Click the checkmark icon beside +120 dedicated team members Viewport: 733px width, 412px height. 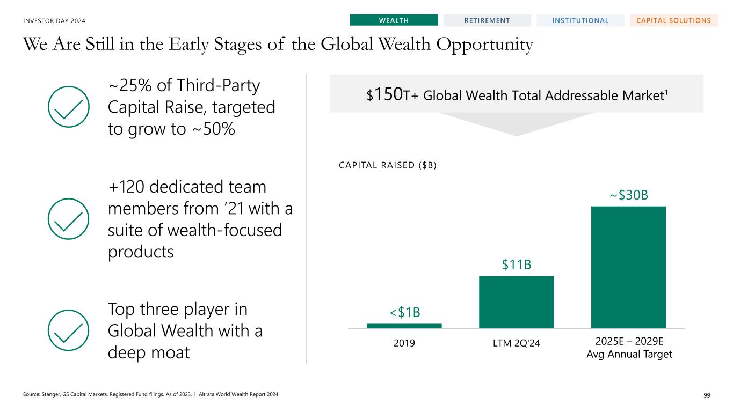pyautogui.click(x=68, y=219)
